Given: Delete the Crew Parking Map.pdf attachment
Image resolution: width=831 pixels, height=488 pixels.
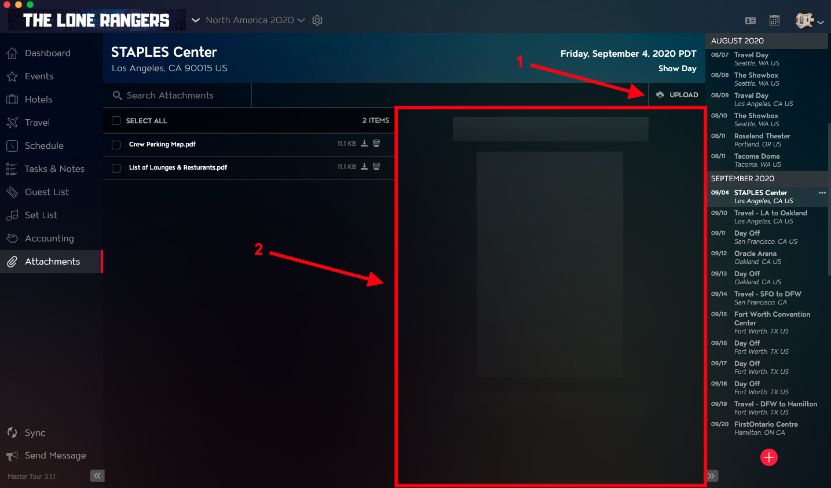Looking at the screenshot, I should [x=376, y=144].
